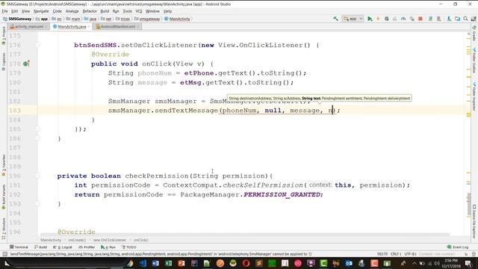This screenshot has height=269, width=478.
Task: Click onCreate() in the editor breadcrumb
Action: click(x=77, y=240)
